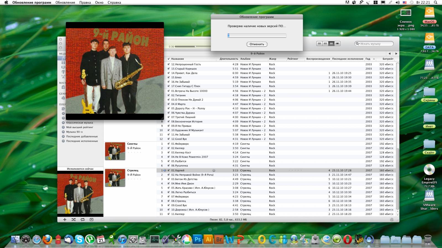Select the grid view button in iTunes
The width and height of the screenshot is (442, 248).
[331, 44]
